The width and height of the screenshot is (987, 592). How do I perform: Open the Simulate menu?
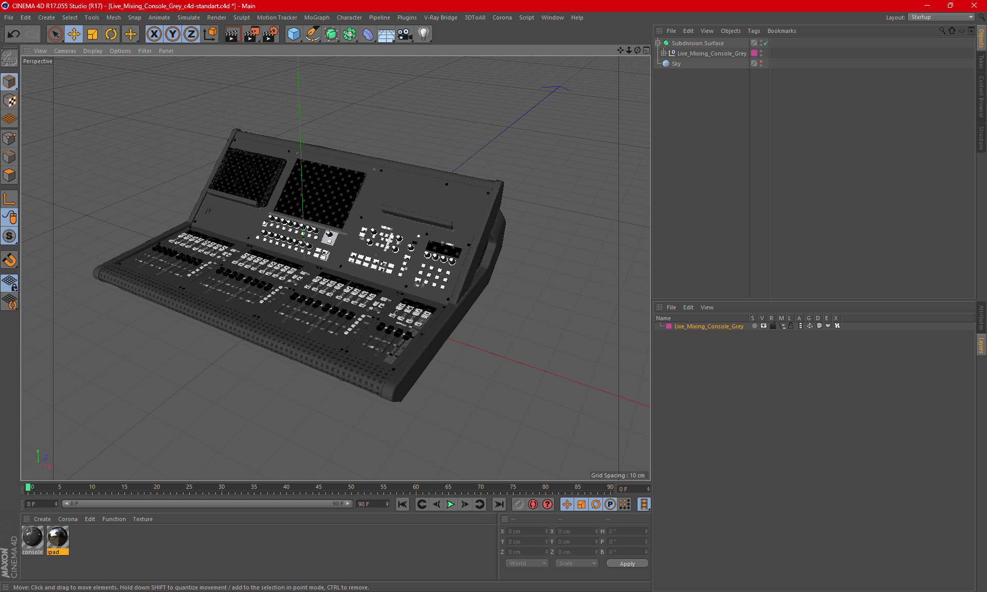tap(185, 17)
